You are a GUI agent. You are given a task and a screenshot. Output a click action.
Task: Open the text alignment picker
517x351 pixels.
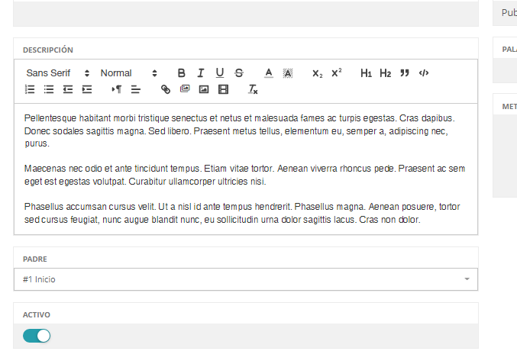[x=136, y=89]
